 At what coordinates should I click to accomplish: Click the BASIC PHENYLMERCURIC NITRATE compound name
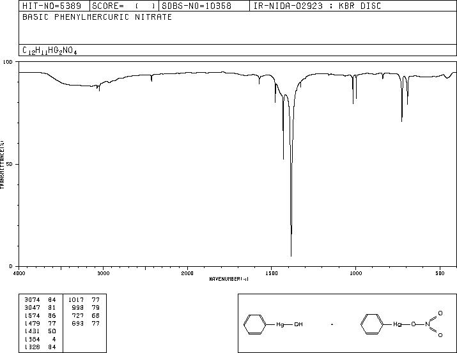tap(97, 17)
